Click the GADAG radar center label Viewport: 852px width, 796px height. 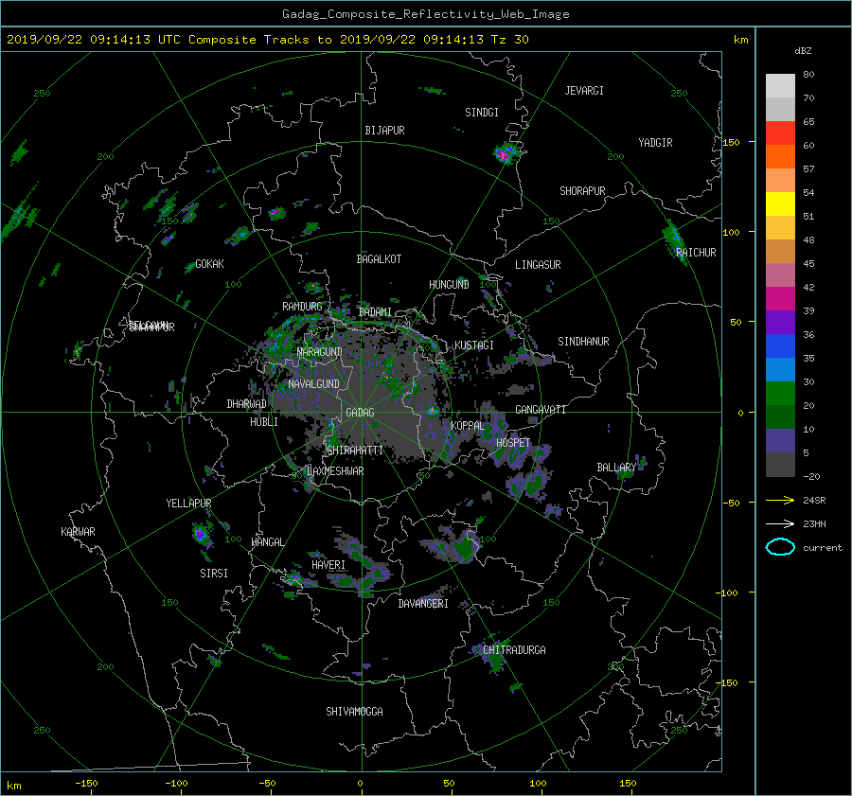(360, 413)
